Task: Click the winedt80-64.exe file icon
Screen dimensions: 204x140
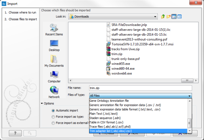Action: pos(108,69)
